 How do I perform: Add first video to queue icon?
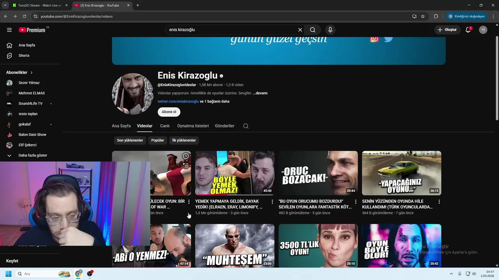click(x=186, y=166)
